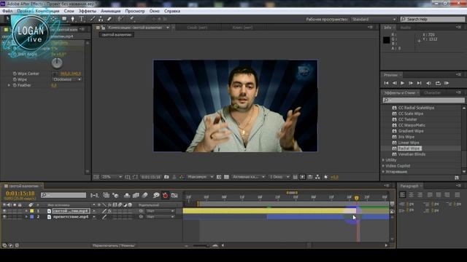Open Composition Mini-Flowchart in timeline
The height and width of the screenshot is (262, 467).
click(x=94, y=195)
